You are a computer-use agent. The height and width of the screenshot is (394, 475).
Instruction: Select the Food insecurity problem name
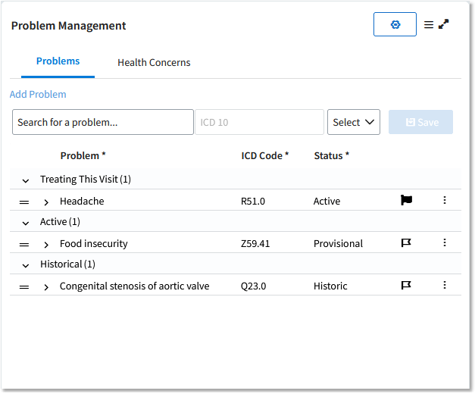tap(94, 244)
